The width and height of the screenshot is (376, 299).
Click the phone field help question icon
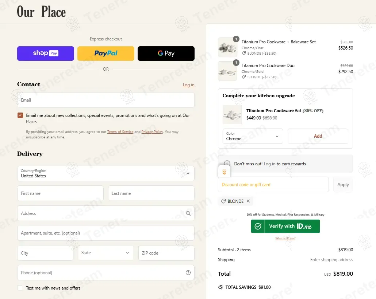[x=188, y=273]
